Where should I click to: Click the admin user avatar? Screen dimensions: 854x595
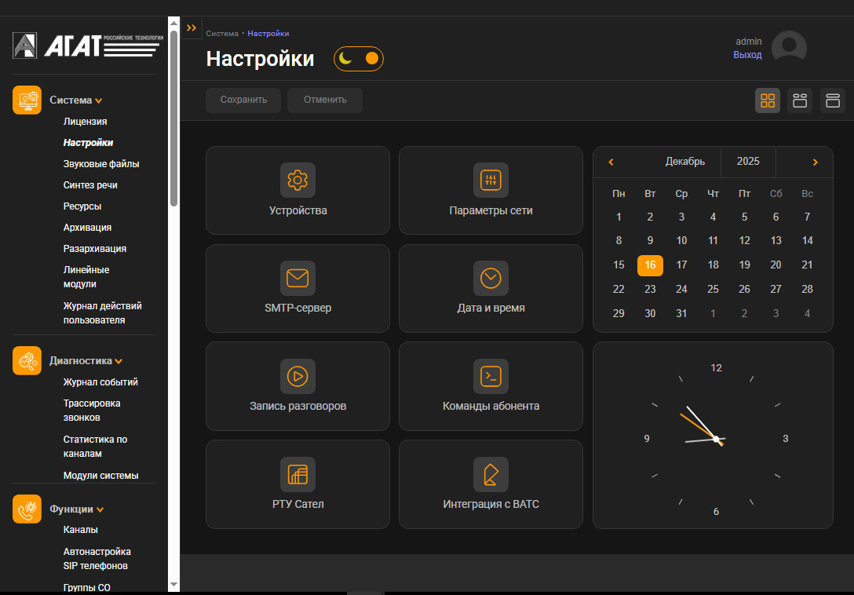coord(789,47)
